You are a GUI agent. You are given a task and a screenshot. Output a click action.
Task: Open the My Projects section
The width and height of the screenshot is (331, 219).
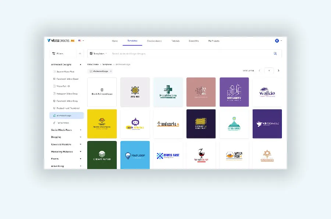214,41
